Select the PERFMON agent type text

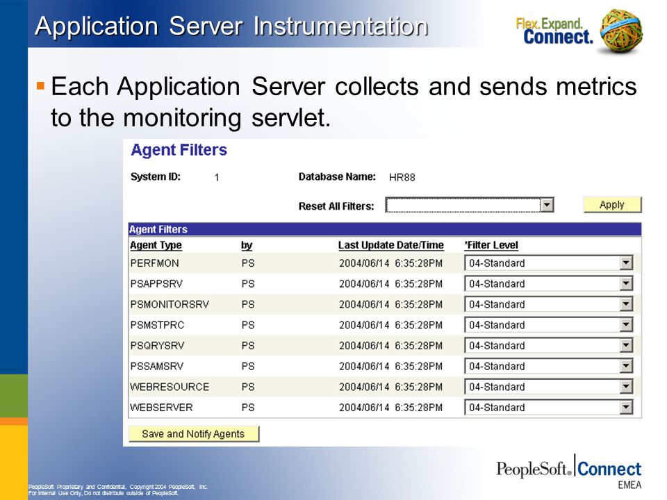[154, 263]
